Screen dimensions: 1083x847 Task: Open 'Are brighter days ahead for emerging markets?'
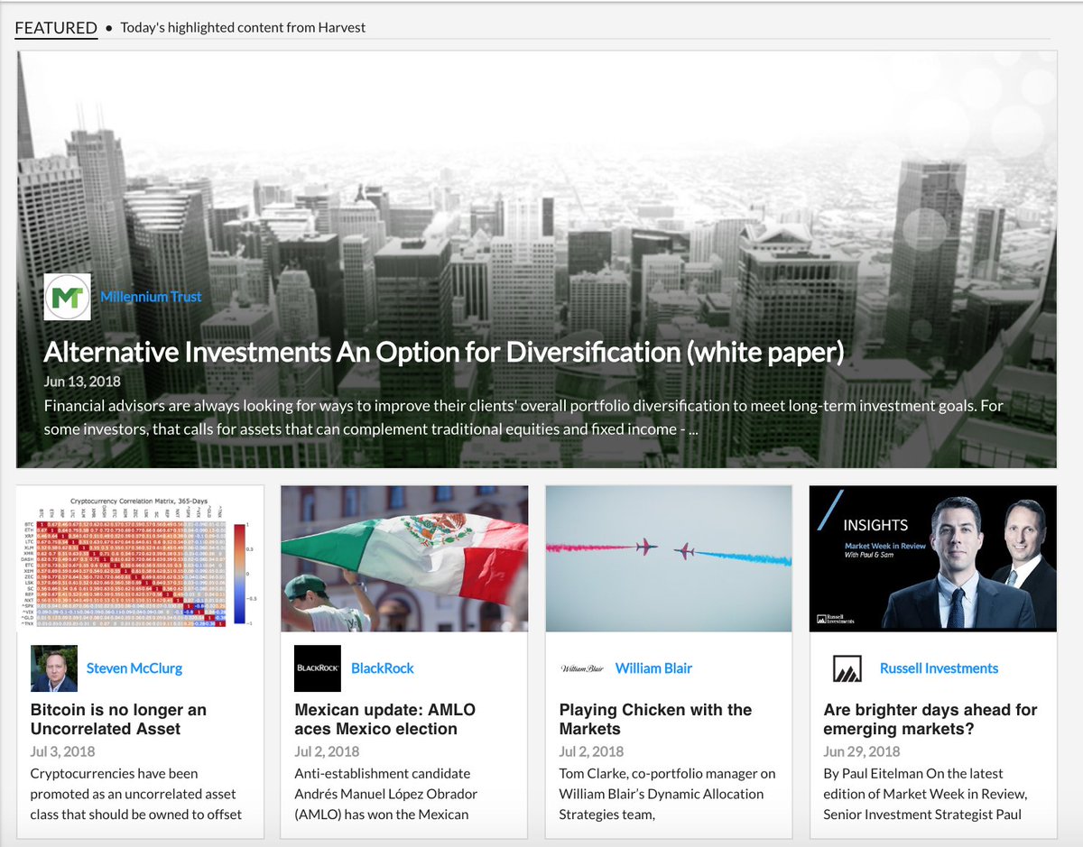click(930, 720)
